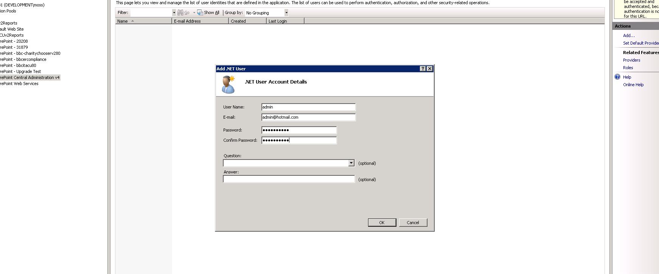Screen dimensions: 659x274
Task: Click into the Answer text field
Action: coord(289,179)
